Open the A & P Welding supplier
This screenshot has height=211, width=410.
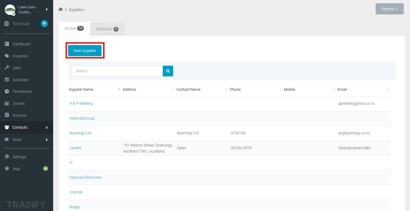pos(81,104)
